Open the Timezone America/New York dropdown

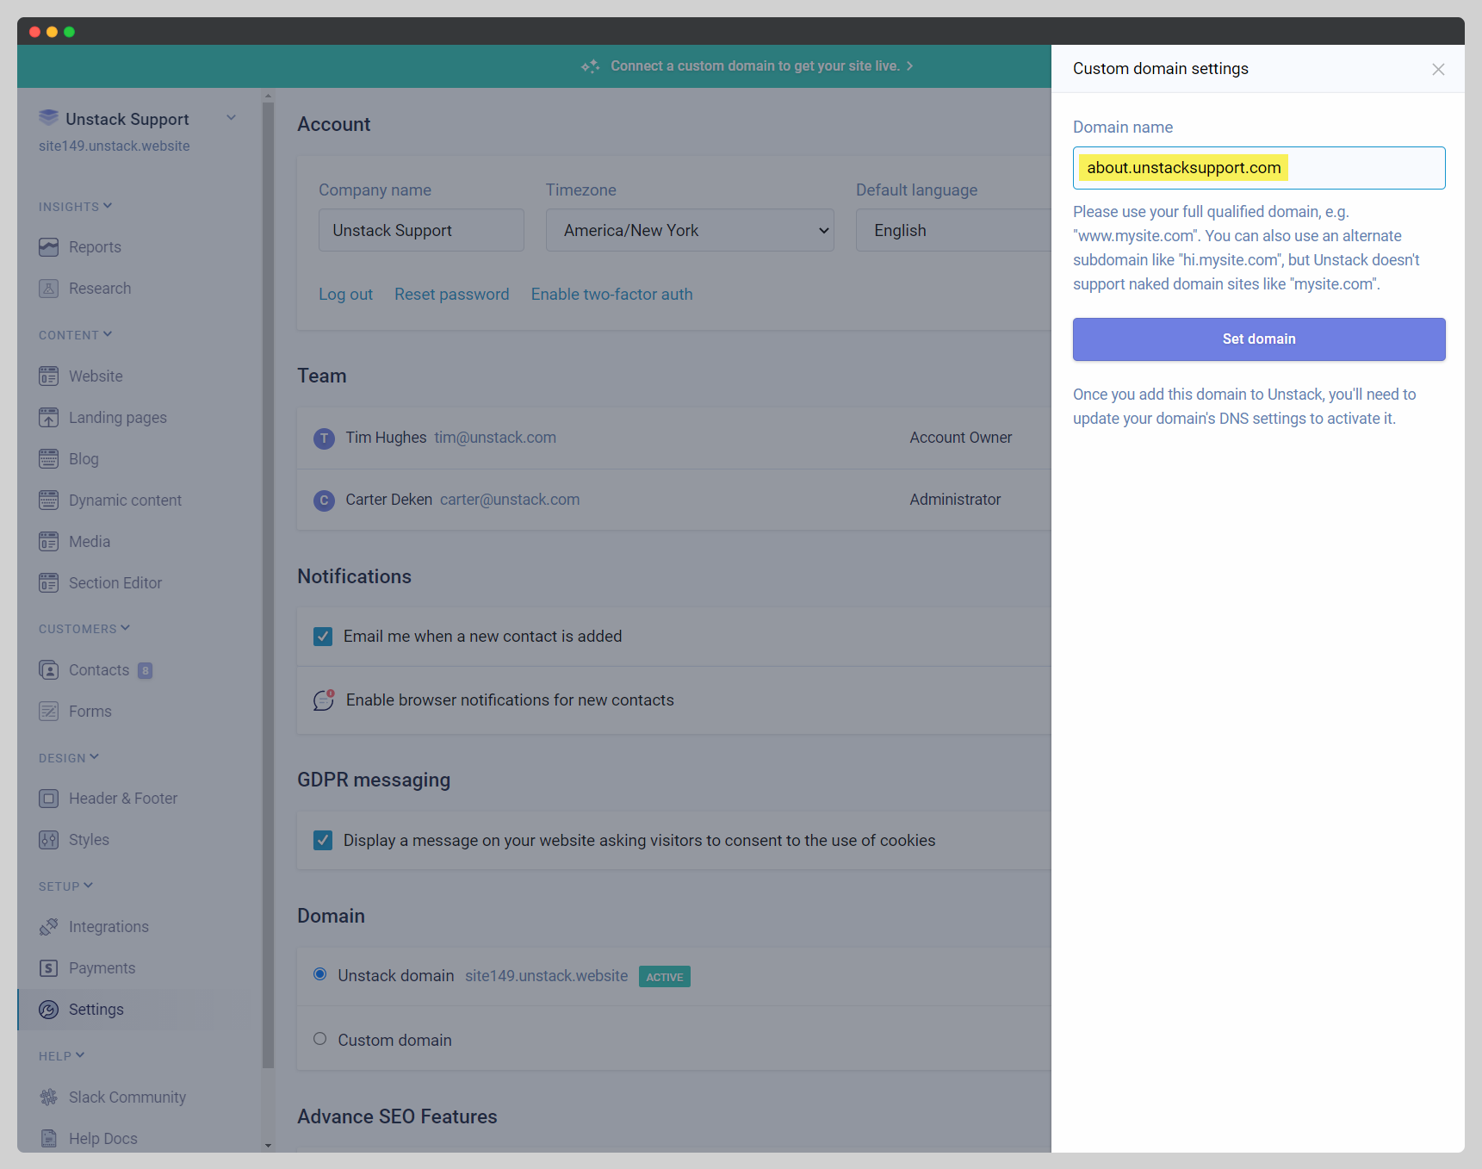689,230
